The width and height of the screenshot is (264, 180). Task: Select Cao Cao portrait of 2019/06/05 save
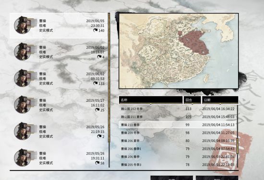pos(23,25)
